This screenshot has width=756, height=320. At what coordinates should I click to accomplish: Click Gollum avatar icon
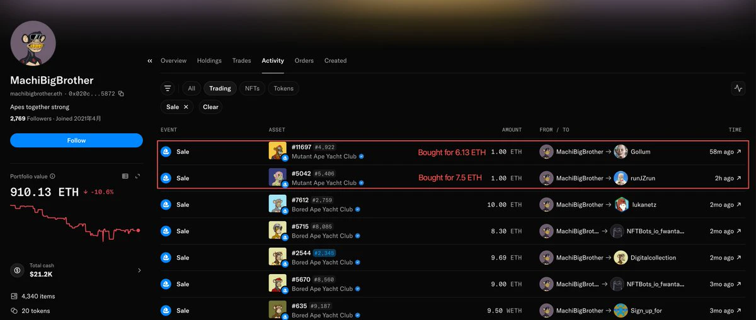coord(621,152)
